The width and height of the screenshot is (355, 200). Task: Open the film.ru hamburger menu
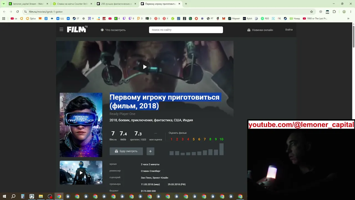click(61, 29)
